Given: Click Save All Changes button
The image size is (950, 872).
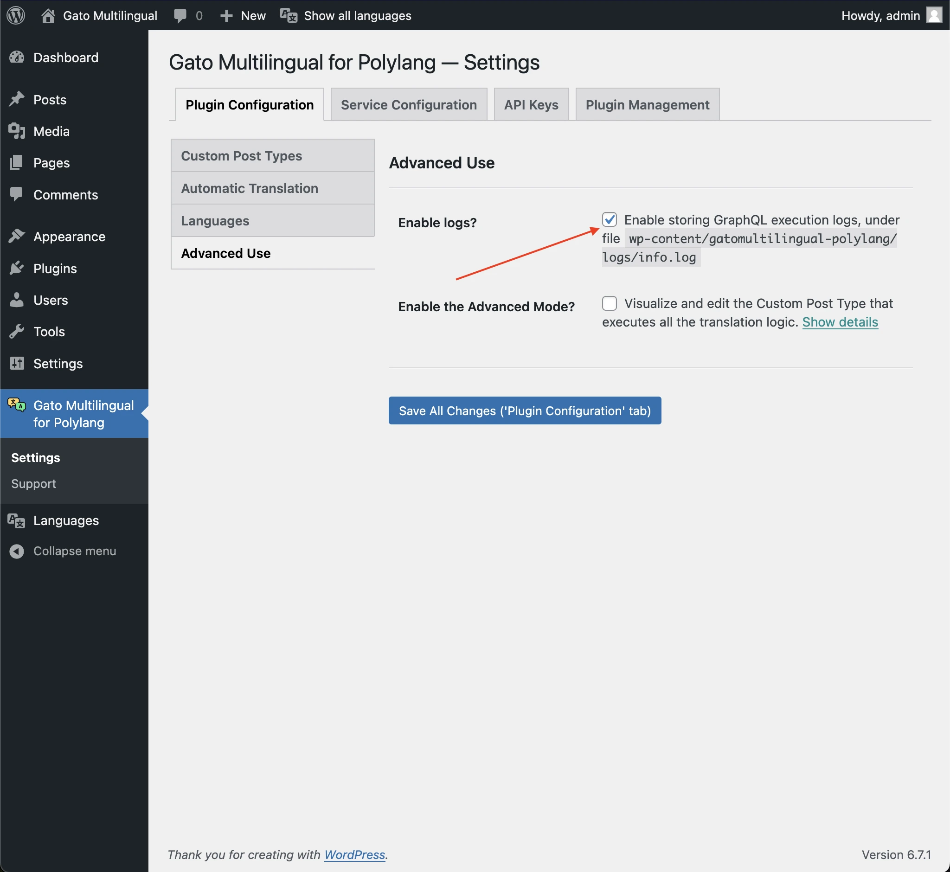Looking at the screenshot, I should [525, 410].
